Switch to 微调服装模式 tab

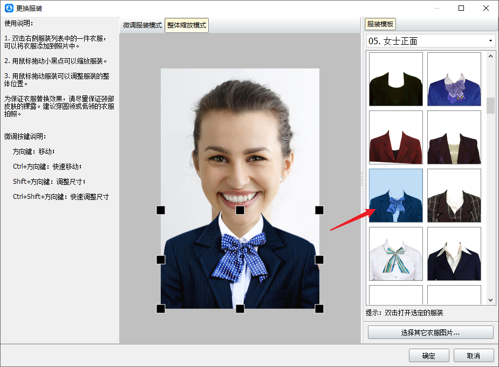coord(142,25)
